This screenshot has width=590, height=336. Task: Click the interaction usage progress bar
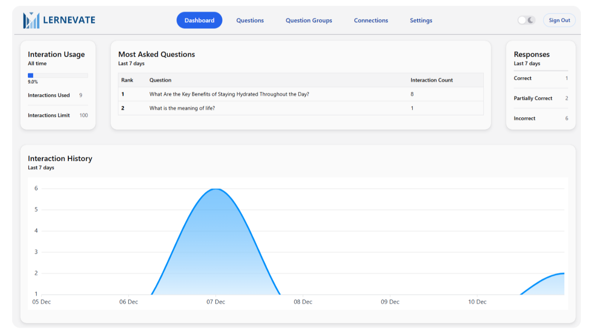pyautogui.click(x=58, y=75)
